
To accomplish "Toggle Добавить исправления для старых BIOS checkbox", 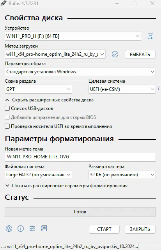I will [x=7, y=117].
